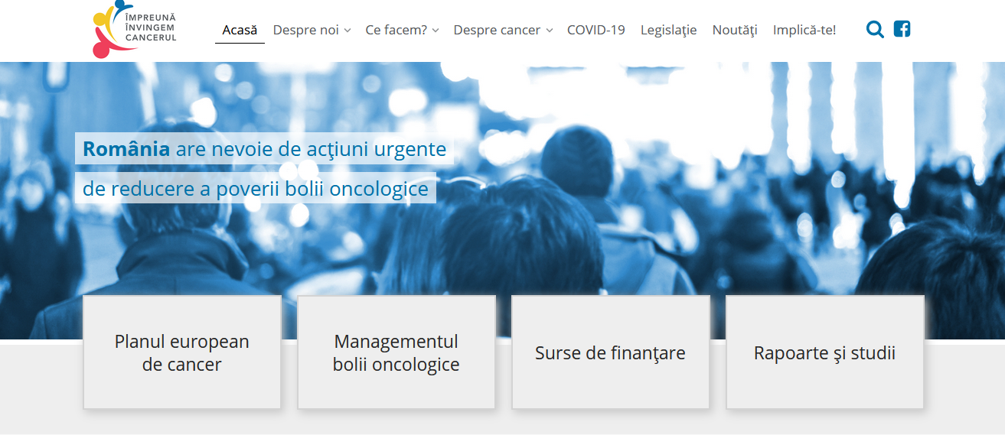Open the COVID-19 page

click(595, 31)
